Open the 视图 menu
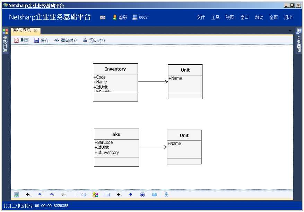Image resolution: width=304 pixels, height=212 pixels. [x=230, y=17]
